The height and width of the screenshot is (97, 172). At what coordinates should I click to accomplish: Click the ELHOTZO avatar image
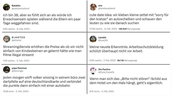[x=6, y=39]
